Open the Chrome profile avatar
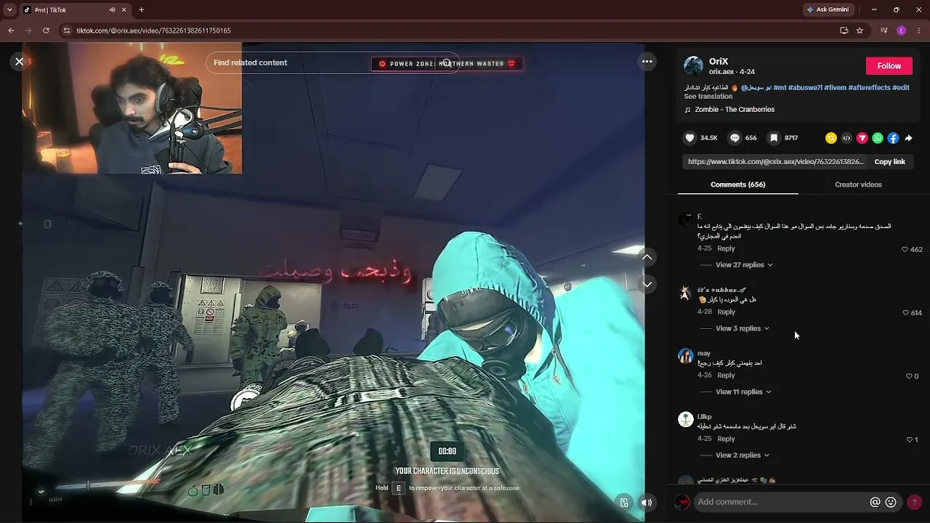Viewport: 930px width, 523px height. click(902, 31)
